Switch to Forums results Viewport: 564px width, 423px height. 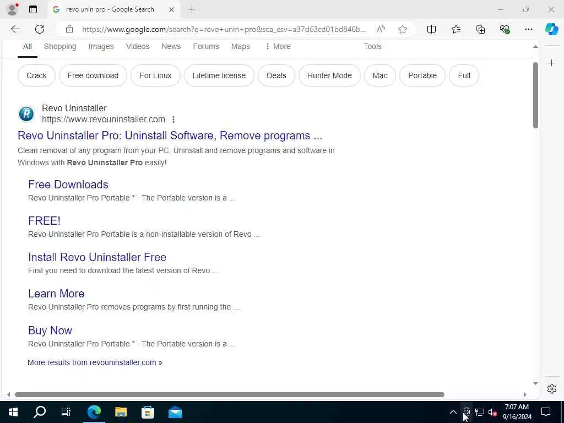[206, 46]
